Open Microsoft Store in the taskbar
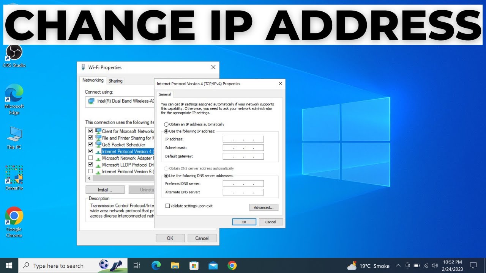Viewport: 486px width, 273px height. (194, 265)
